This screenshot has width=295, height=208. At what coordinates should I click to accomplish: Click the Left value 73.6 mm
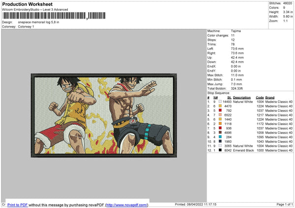coord(237,49)
